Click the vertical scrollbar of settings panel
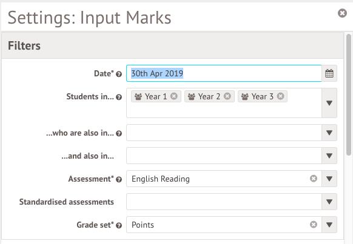Screen dimensions: 353x244 pyautogui.click(x=349, y=94)
